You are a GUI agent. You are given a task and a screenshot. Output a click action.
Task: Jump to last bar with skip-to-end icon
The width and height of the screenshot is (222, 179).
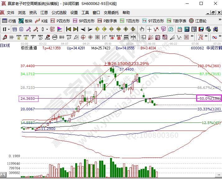point(76,29)
